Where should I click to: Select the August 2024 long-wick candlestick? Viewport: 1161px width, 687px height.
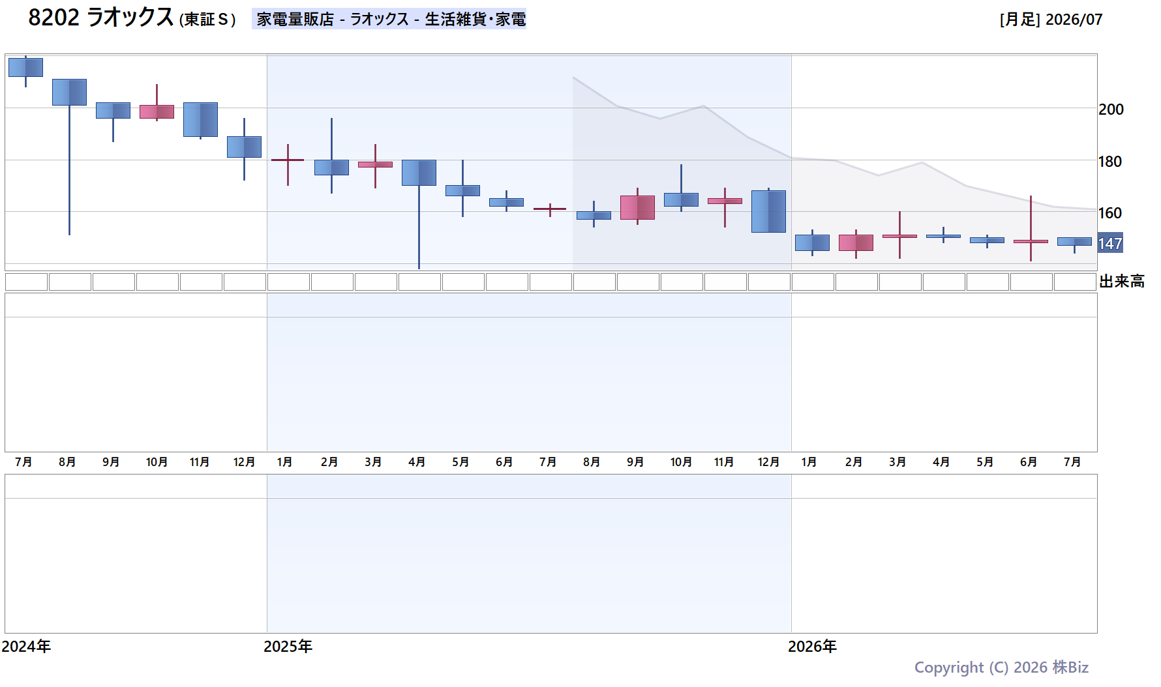click(x=69, y=156)
